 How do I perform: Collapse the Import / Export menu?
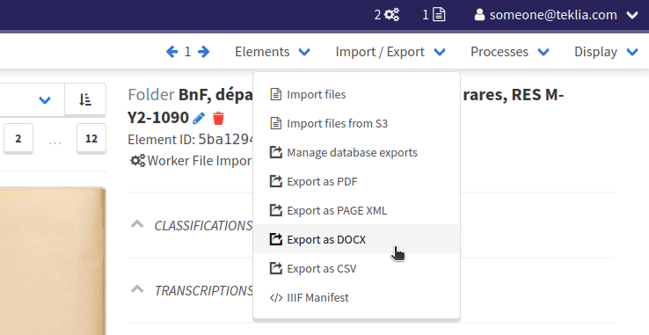[390, 52]
